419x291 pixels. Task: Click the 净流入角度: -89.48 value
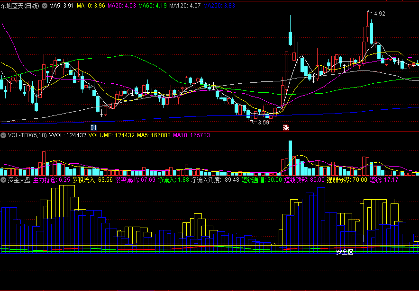tap(215, 180)
